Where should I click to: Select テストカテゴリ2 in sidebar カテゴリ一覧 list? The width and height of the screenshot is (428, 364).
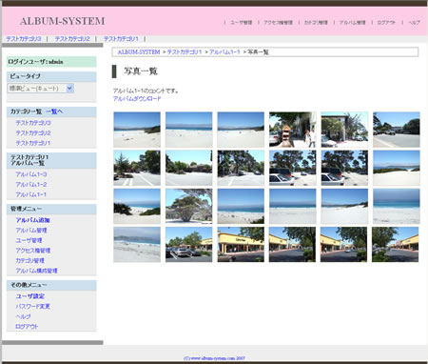pos(33,133)
